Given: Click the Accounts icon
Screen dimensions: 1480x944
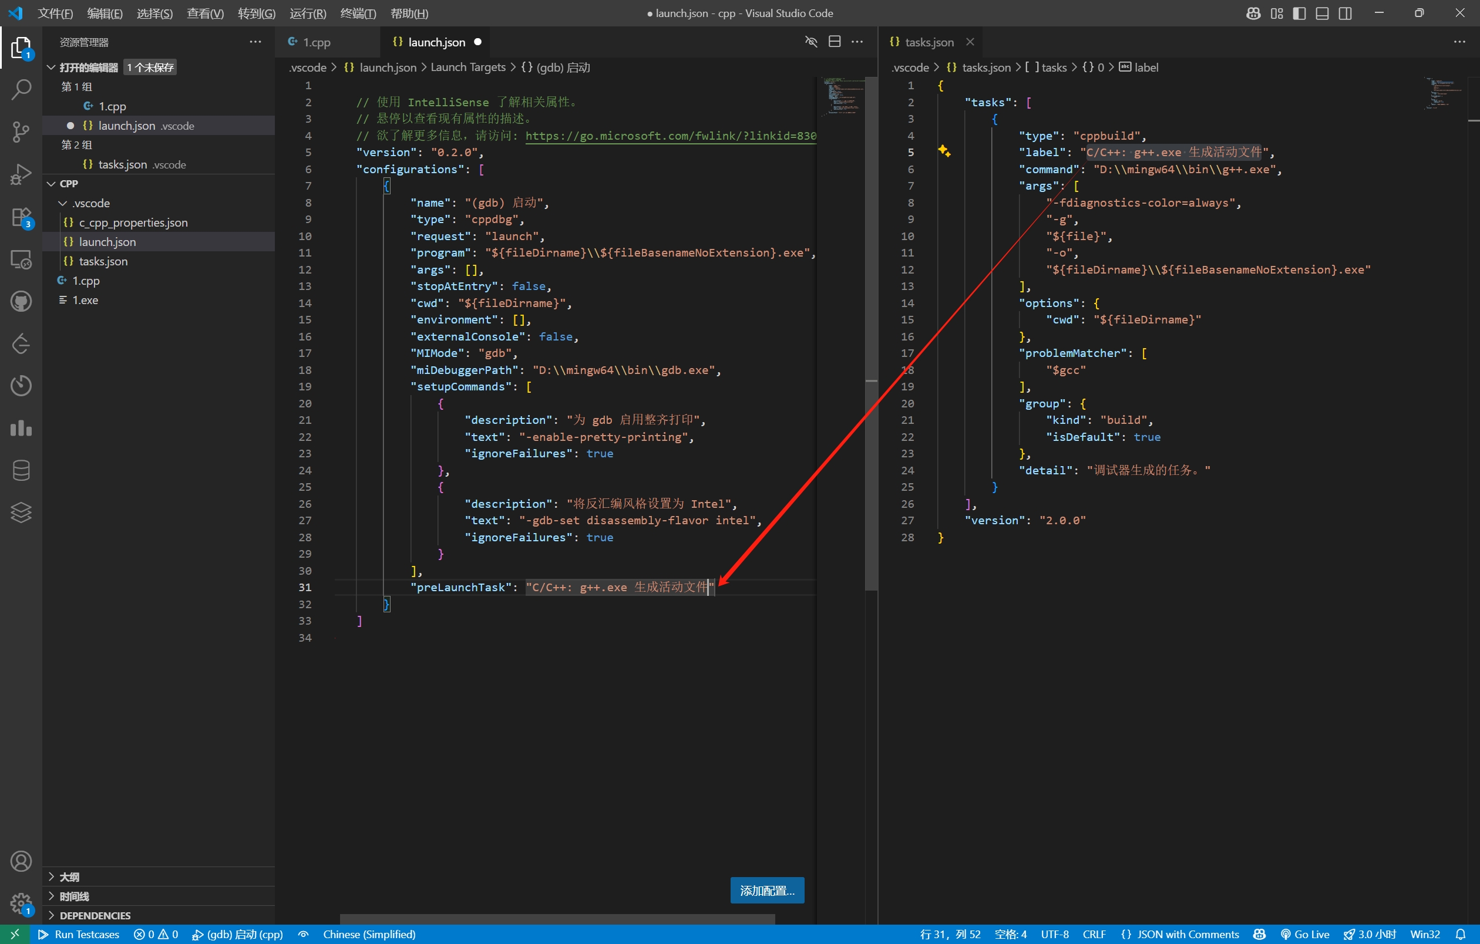Looking at the screenshot, I should 21,861.
